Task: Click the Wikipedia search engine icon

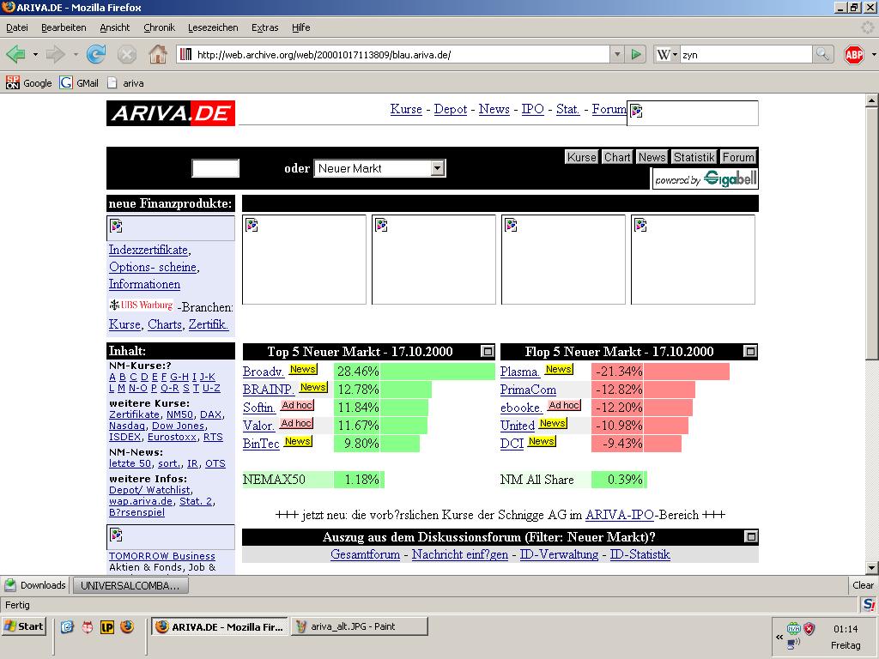Action: click(664, 54)
